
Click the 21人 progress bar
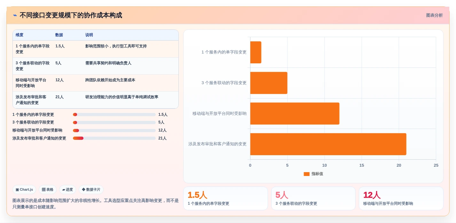point(114,138)
